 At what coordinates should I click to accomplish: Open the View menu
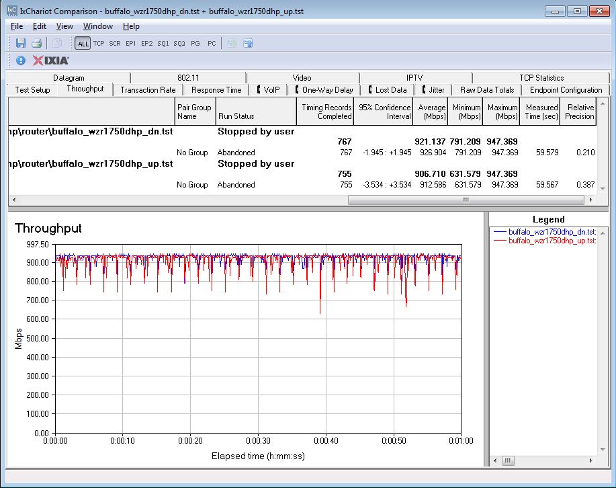[x=64, y=26]
